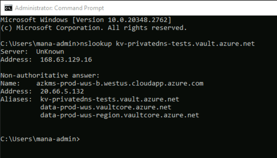Click the kv-privatedns-tests alias entry
Image resolution: width=277 pixels, height=158 pixels.
coord(110,99)
